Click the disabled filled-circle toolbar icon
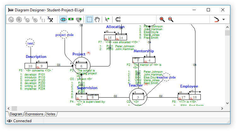This screenshot has height=131, width=237. 19,20
